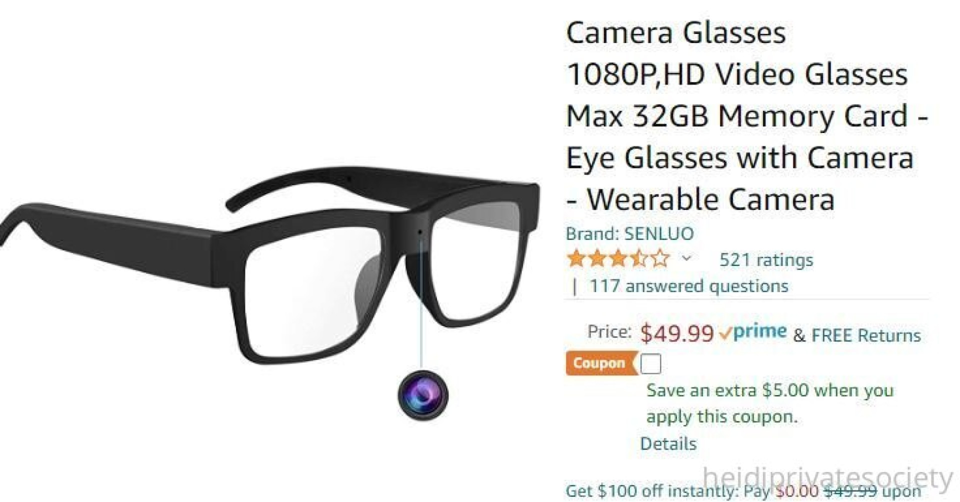Viewport: 960px width, 502px height.
Task: Click the close-up camera lens icon
Action: [423, 395]
